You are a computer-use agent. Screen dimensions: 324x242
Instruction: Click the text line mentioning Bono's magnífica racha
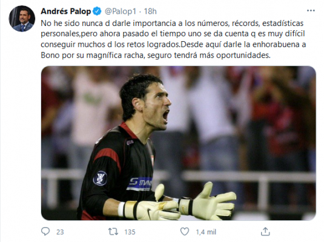click(x=156, y=55)
